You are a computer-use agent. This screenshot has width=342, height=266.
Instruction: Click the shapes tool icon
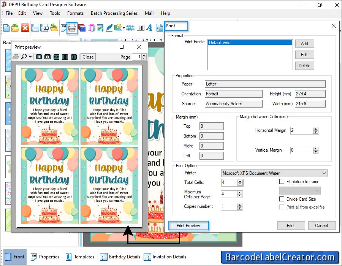118,28
